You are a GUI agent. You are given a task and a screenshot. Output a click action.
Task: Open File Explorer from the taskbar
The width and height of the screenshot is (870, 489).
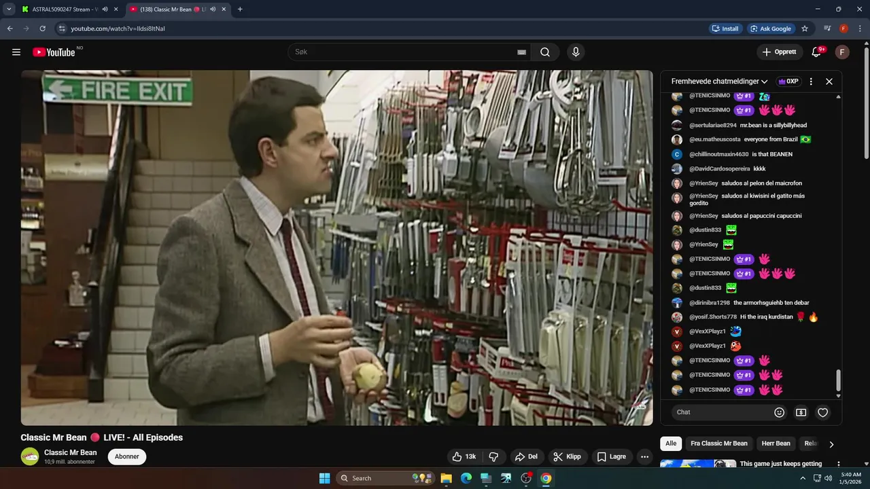446,478
